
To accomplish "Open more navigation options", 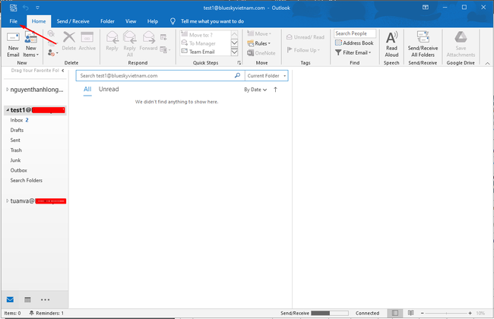I will (45, 300).
